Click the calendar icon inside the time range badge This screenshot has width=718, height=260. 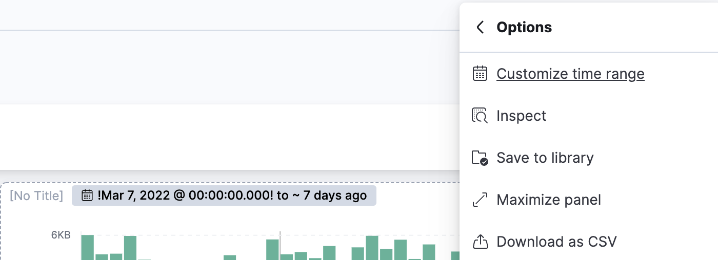(x=88, y=195)
